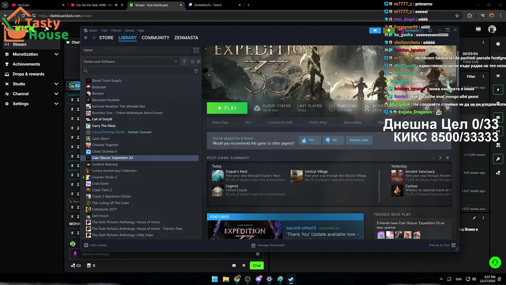Image resolution: width=506 pixels, height=285 pixels.
Task: Select Buckshot Roulette in the game list
Action: point(106,100)
